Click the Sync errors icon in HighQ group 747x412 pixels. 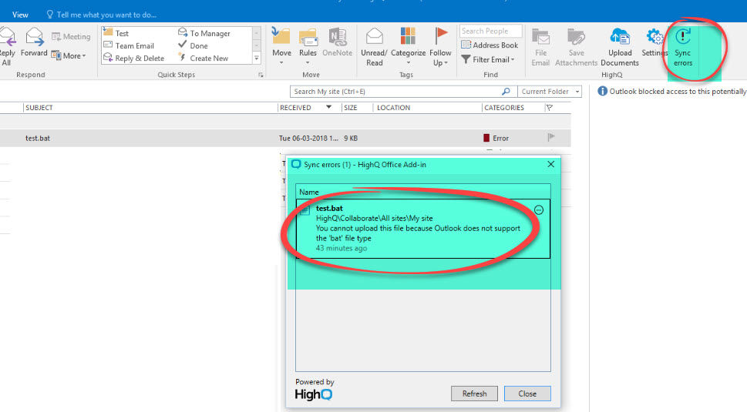(x=683, y=36)
